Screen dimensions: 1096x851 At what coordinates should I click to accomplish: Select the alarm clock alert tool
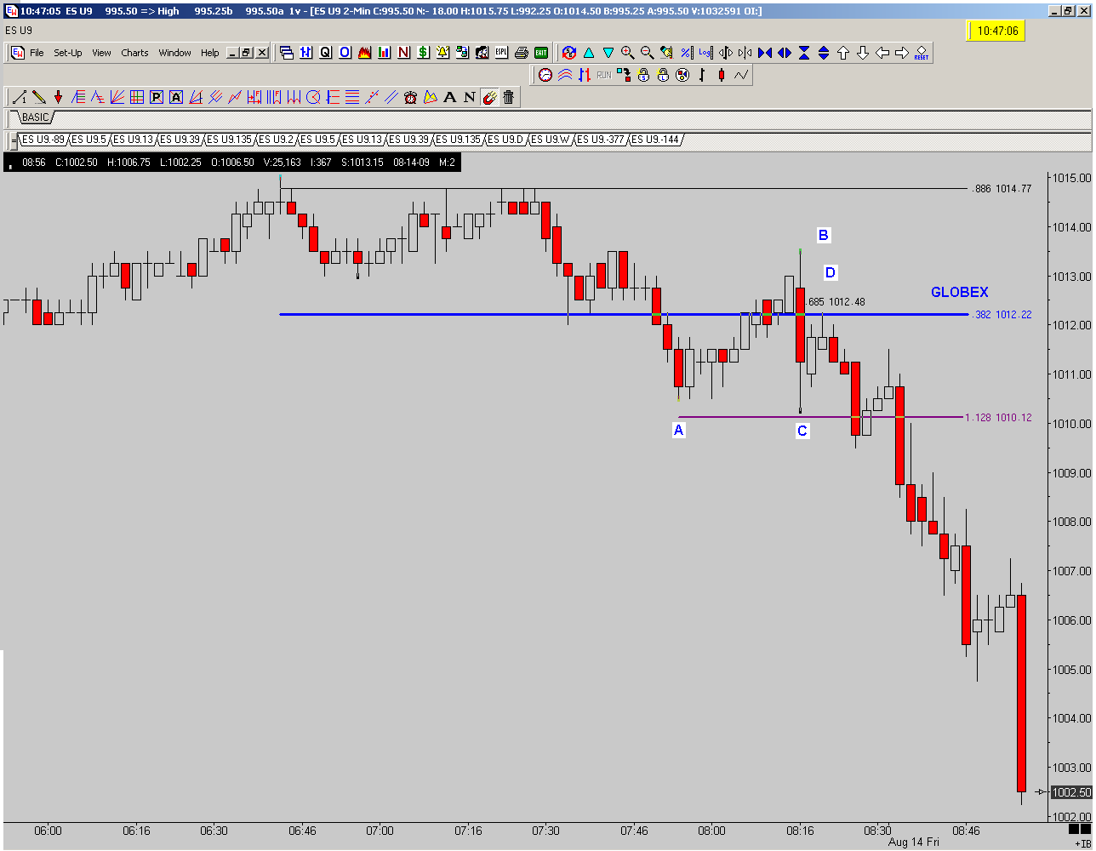(410, 97)
